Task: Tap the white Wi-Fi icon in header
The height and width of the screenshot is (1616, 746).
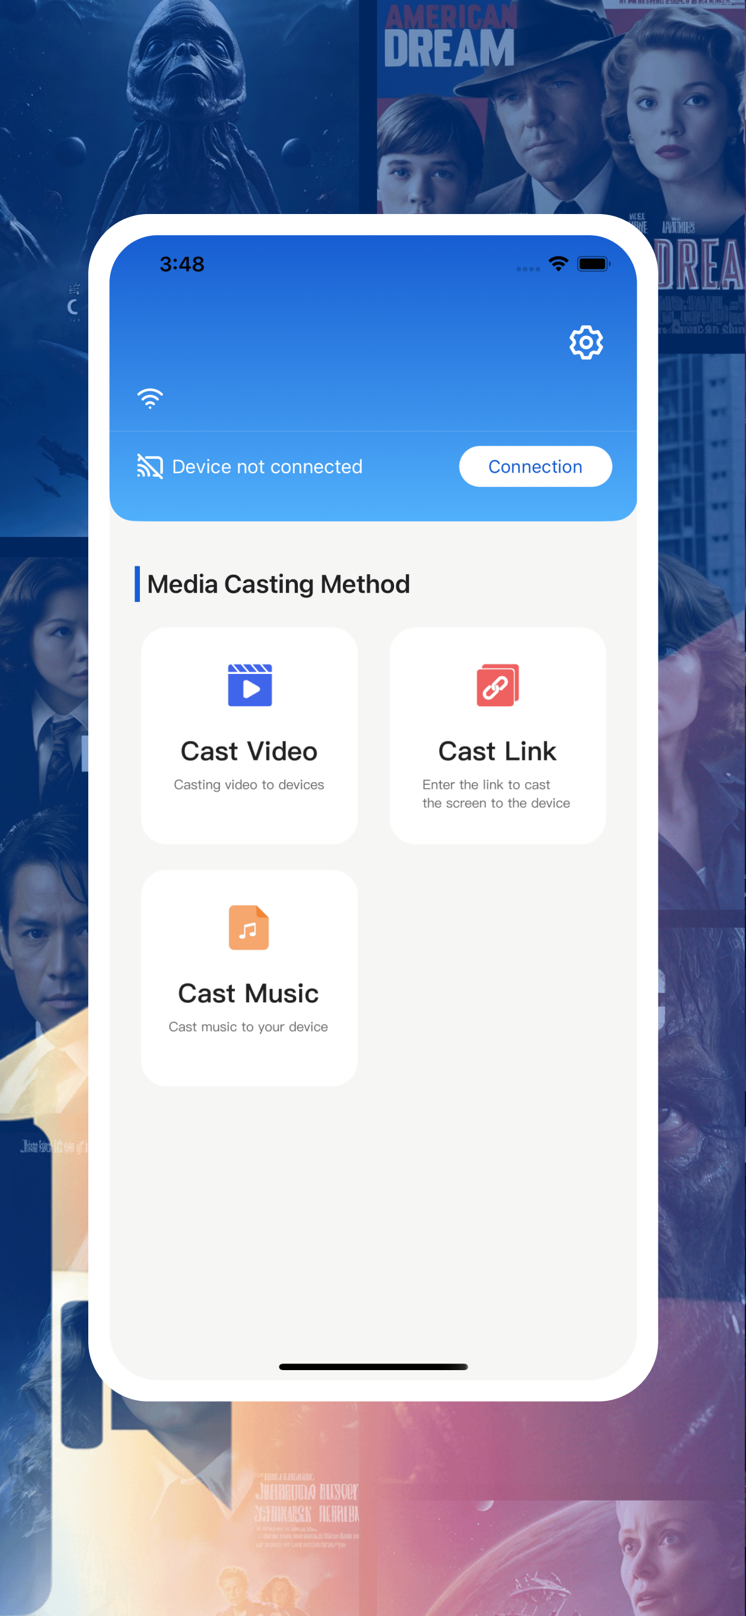Action: coord(150,399)
